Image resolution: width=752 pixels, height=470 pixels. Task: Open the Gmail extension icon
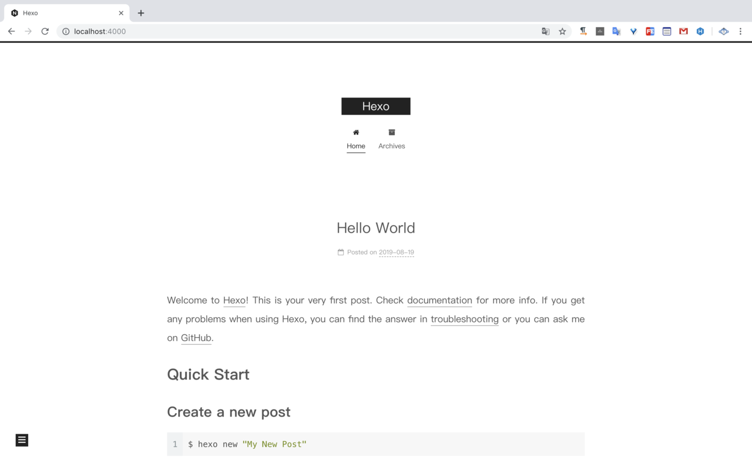pyautogui.click(x=683, y=31)
